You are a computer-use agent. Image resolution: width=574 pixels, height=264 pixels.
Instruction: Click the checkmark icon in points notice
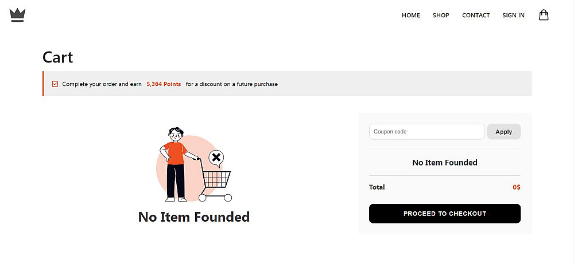[x=55, y=84]
